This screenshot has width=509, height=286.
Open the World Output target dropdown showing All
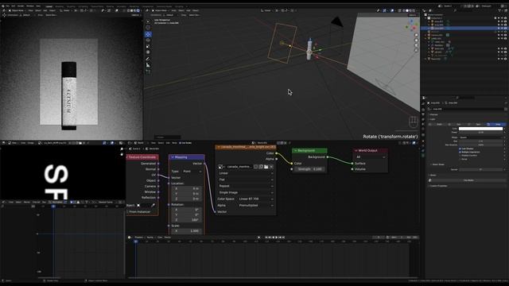(x=371, y=157)
